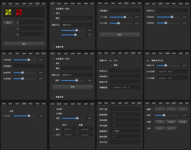Click the B button in the R G B row
Viewport: 191px width, 150px height.
coord(183,109)
